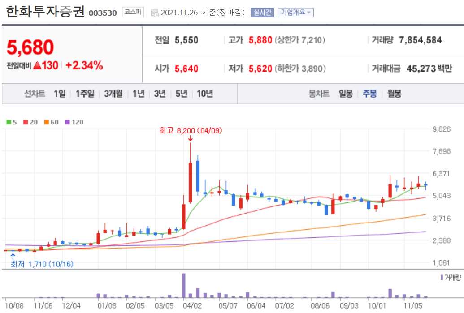The image size is (464, 313).
Task: Select the 1일 line chart tab
Action: (60, 94)
